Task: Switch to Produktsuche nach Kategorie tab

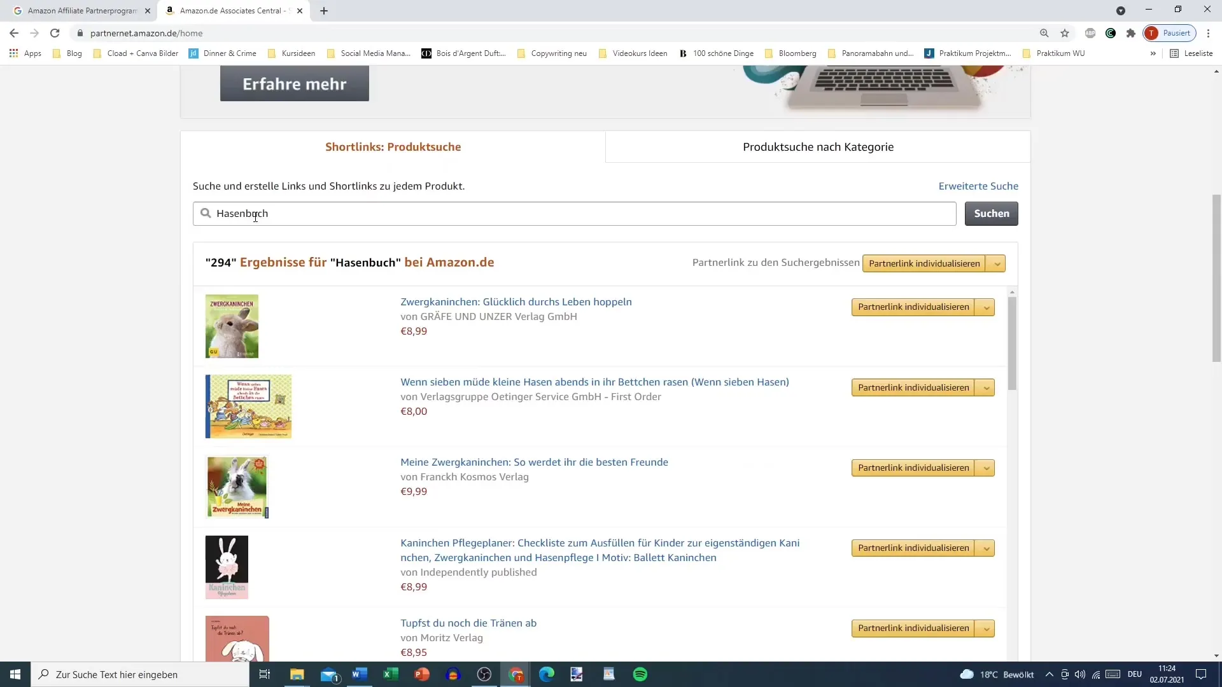Action: [x=818, y=147]
